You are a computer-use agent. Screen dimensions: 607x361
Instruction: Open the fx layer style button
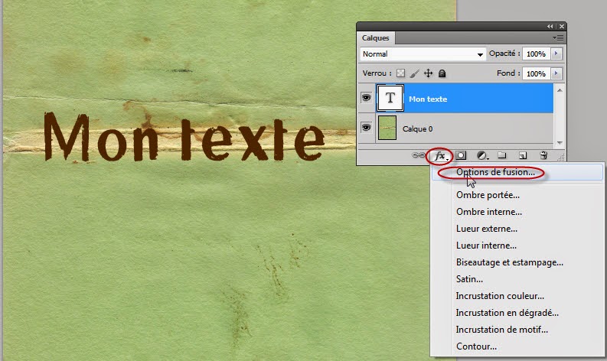click(x=440, y=156)
